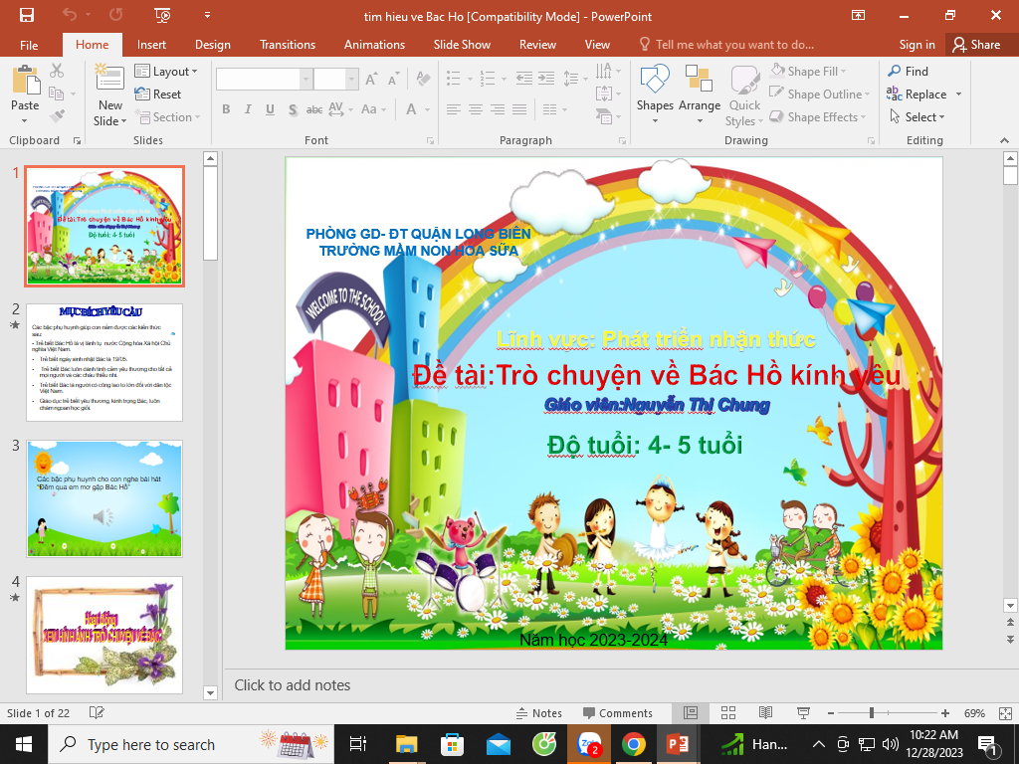Viewport: 1019px width, 764px height.
Task: Switch to the Animations ribbon tab
Action: point(374,45)
